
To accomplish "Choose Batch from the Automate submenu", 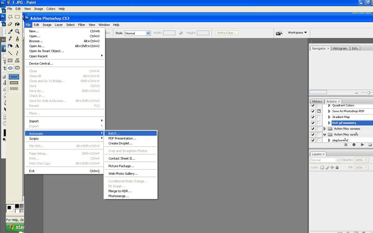I will [131, 133].
